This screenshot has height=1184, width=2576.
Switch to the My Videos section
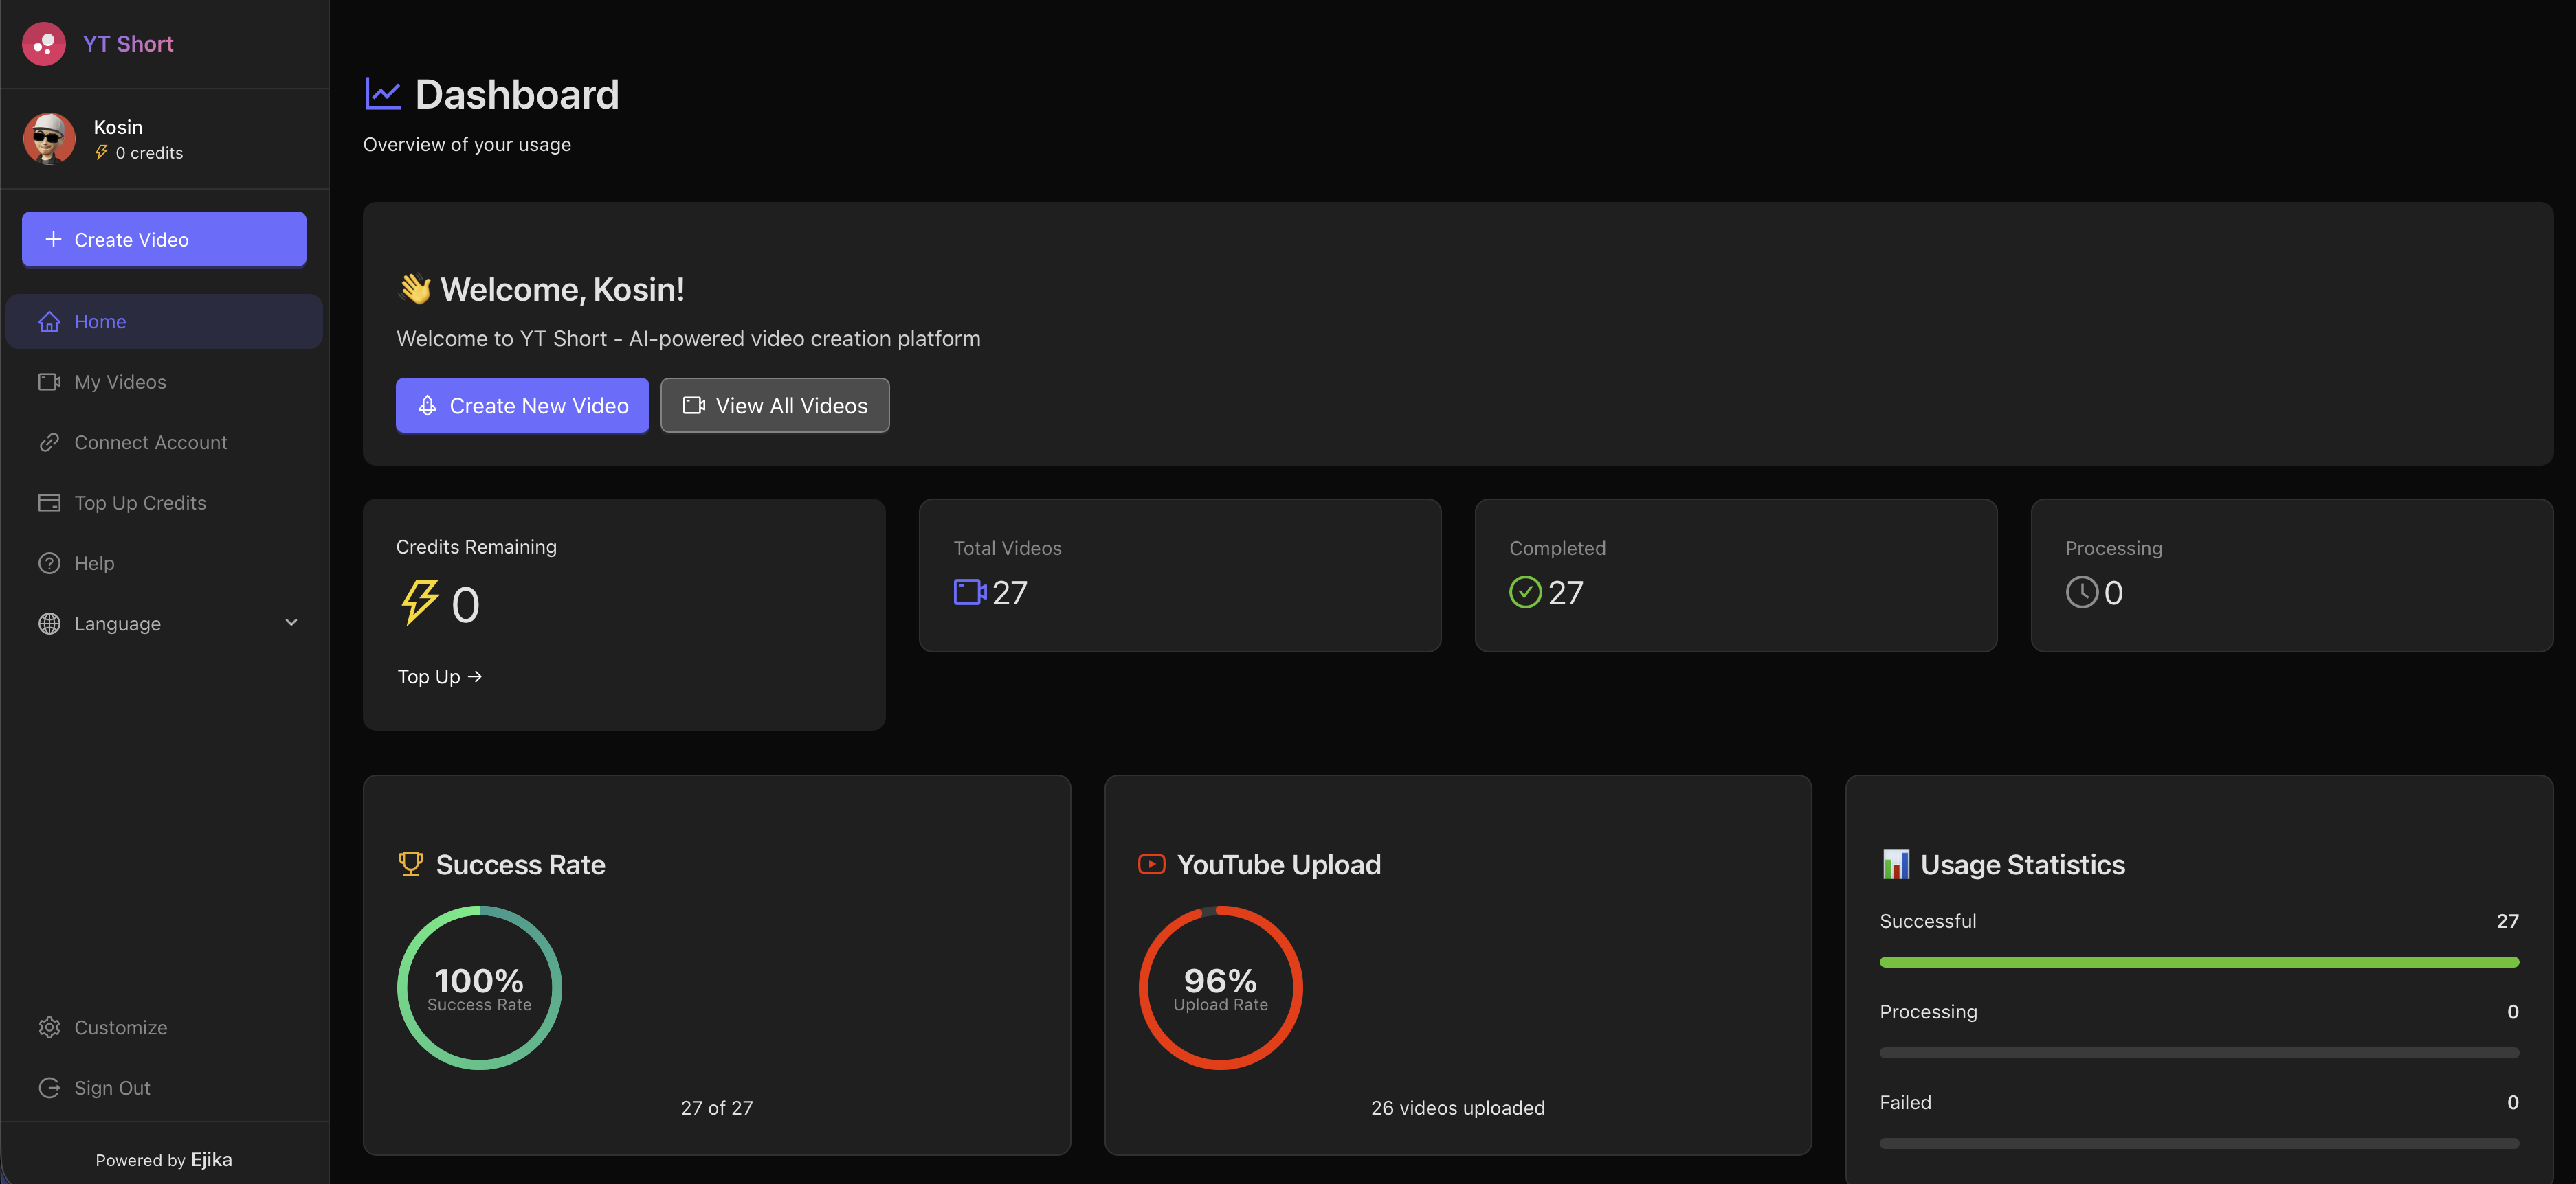click(120, 380)
